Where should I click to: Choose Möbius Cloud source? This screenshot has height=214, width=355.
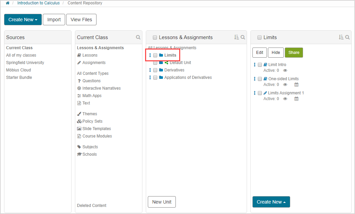[x=18, y=70]
